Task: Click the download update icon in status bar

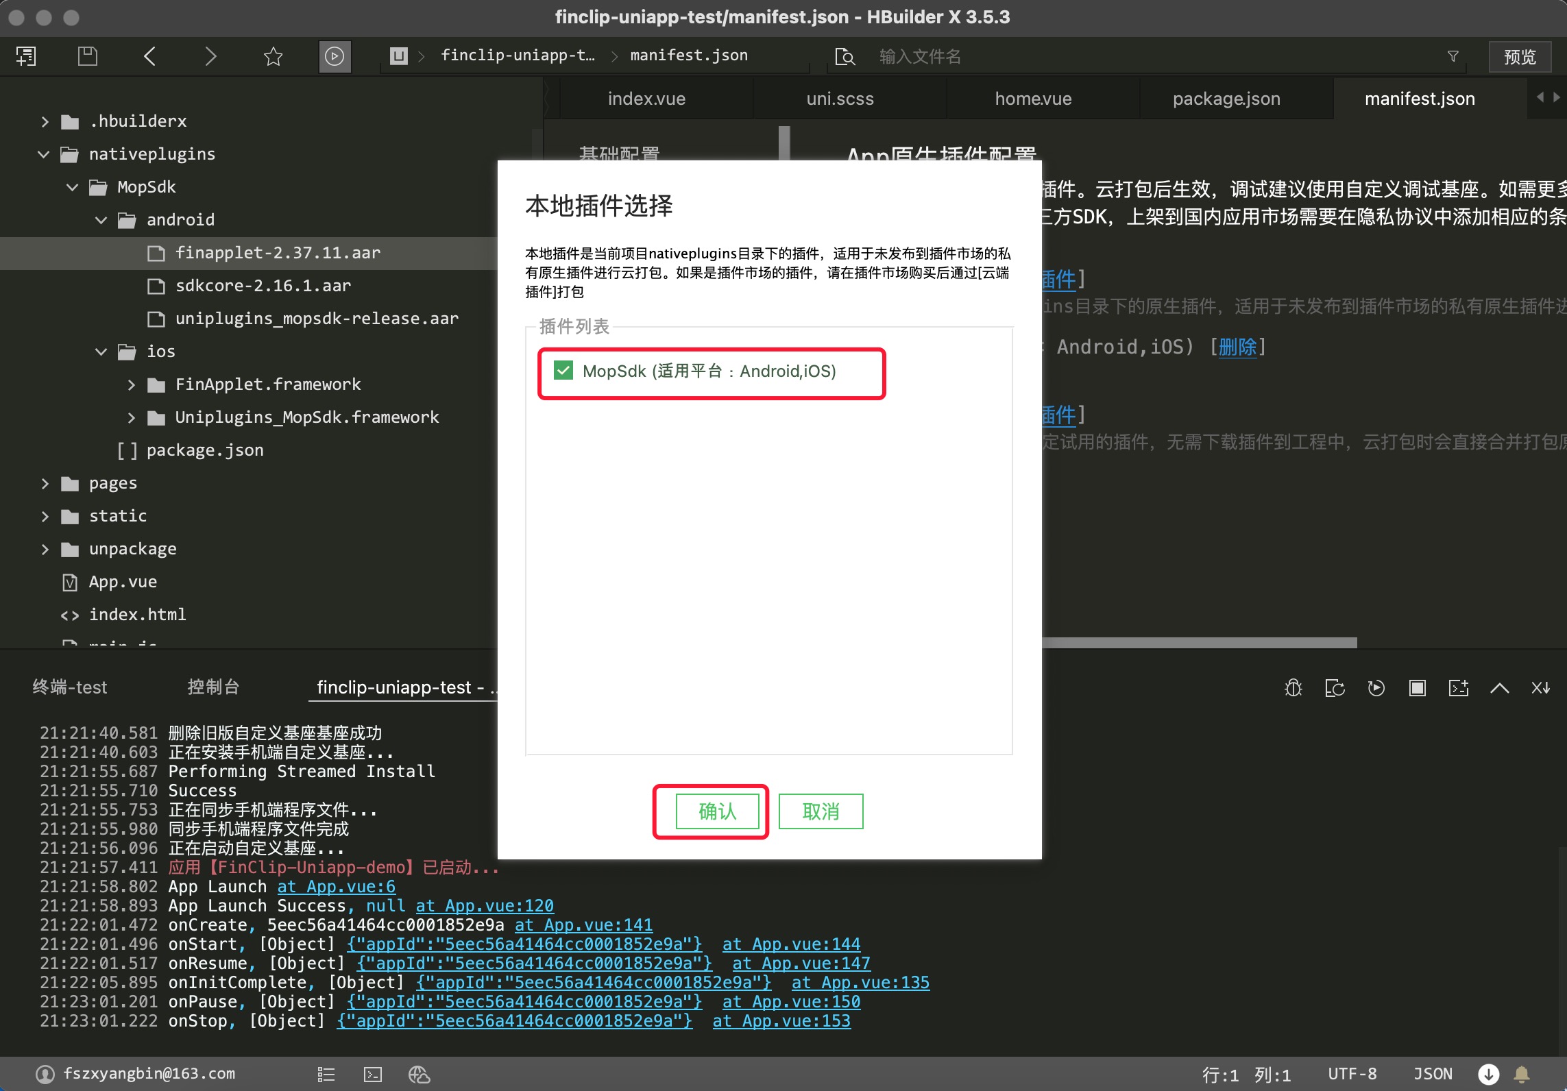Action: click(x=1488, y=1074)
